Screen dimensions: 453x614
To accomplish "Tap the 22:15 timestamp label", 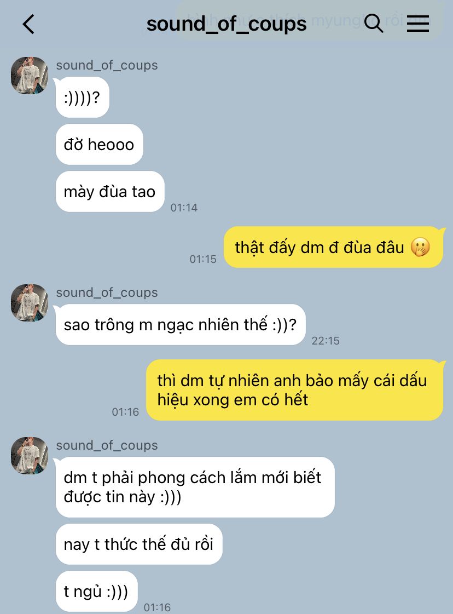I will 326,341.
